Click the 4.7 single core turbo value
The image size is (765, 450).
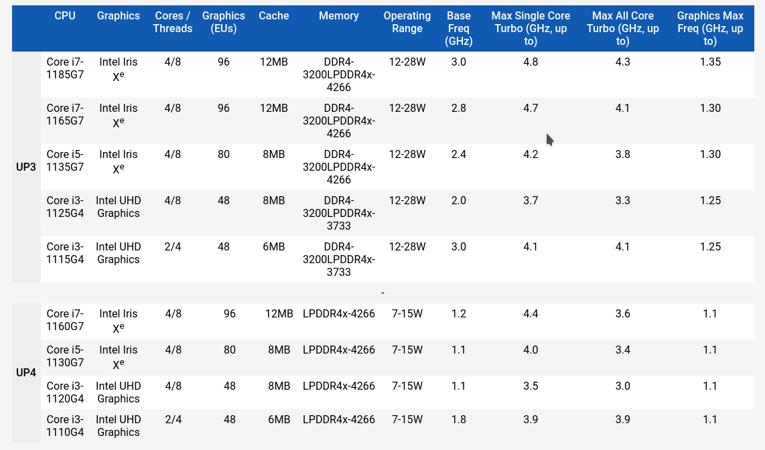click(x=531, y=108)
